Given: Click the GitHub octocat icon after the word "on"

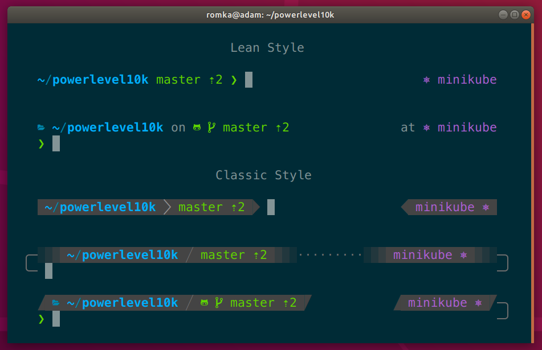Looking at the screenshot, I should 197,127.
